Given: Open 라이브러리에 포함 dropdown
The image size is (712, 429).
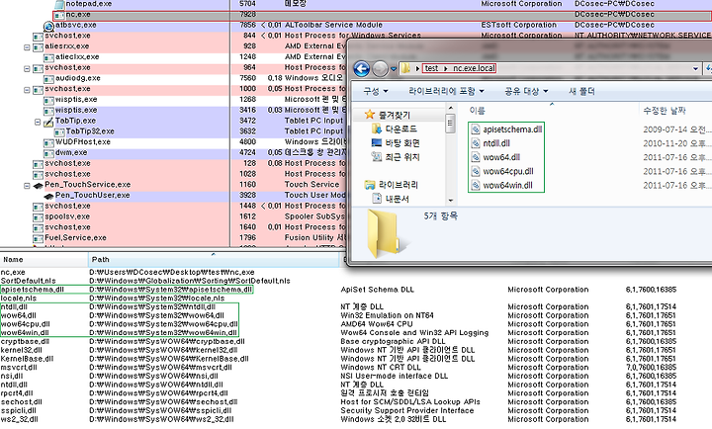Looking at the screenshot, I should click(446, 91).
